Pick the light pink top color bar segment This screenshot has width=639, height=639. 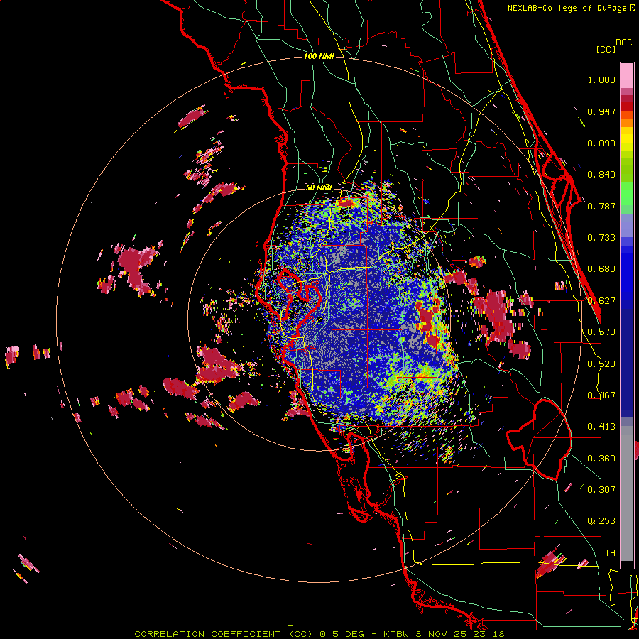pos(627,76)
